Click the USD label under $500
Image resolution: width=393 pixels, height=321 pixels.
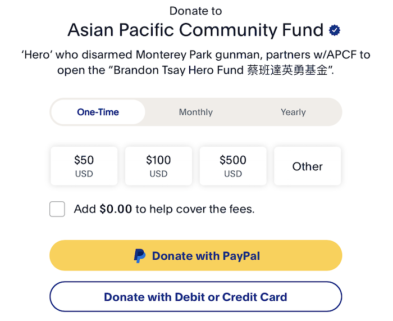pos(233,174)
